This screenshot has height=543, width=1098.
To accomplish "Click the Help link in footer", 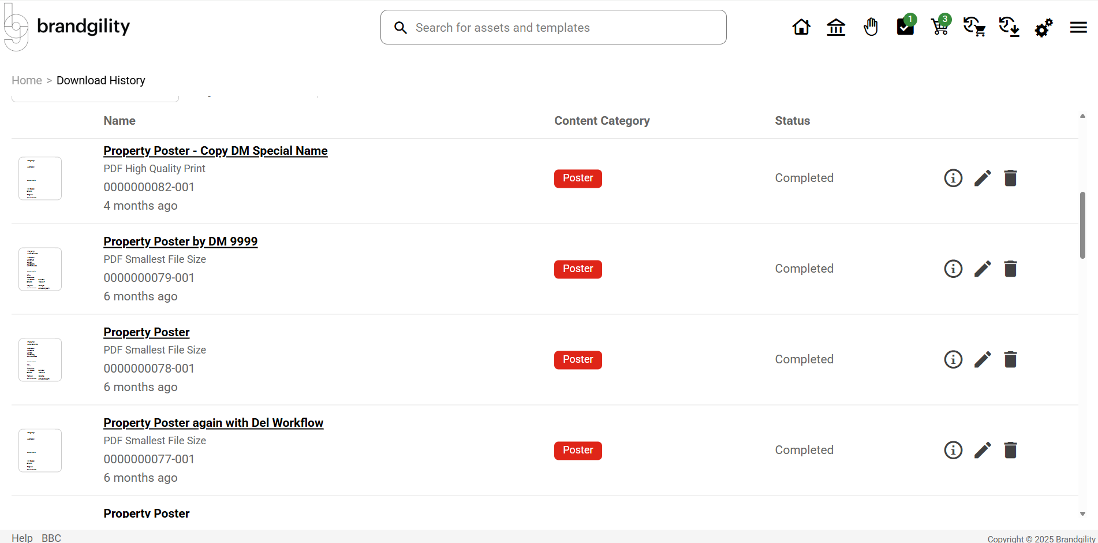I will [22, 538].
